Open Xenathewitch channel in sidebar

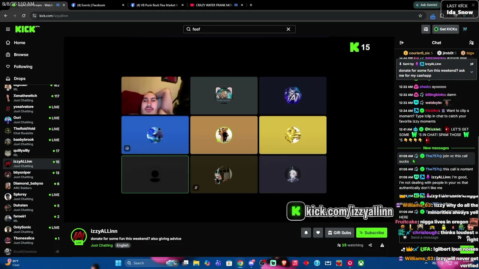(x=32, y=98)
